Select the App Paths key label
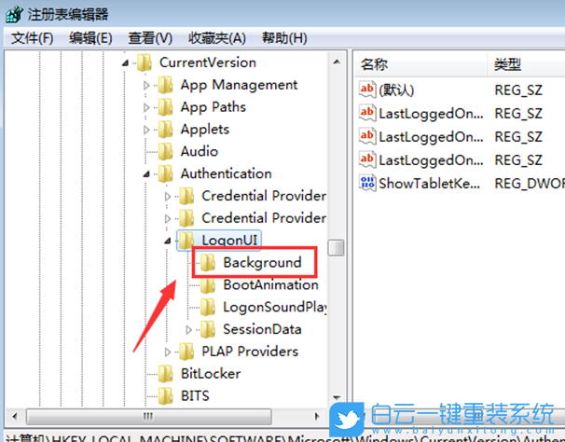This screenshot has height=442, width=565. click(x=213, y=107)
